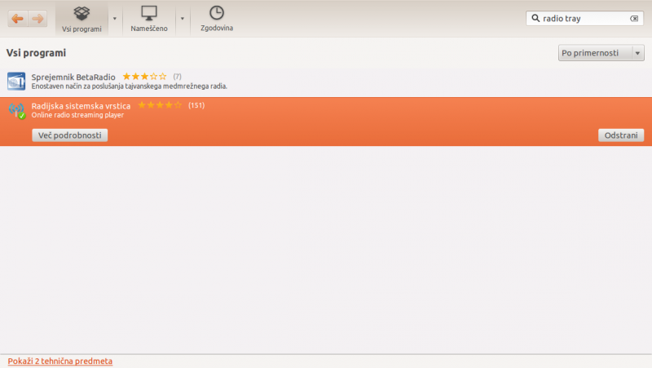Open the Zgodovina history view
652x368 pixels.
tap(217, 19)
